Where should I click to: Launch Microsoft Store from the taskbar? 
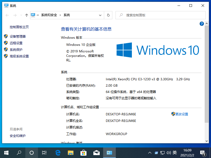click(83, 152)
